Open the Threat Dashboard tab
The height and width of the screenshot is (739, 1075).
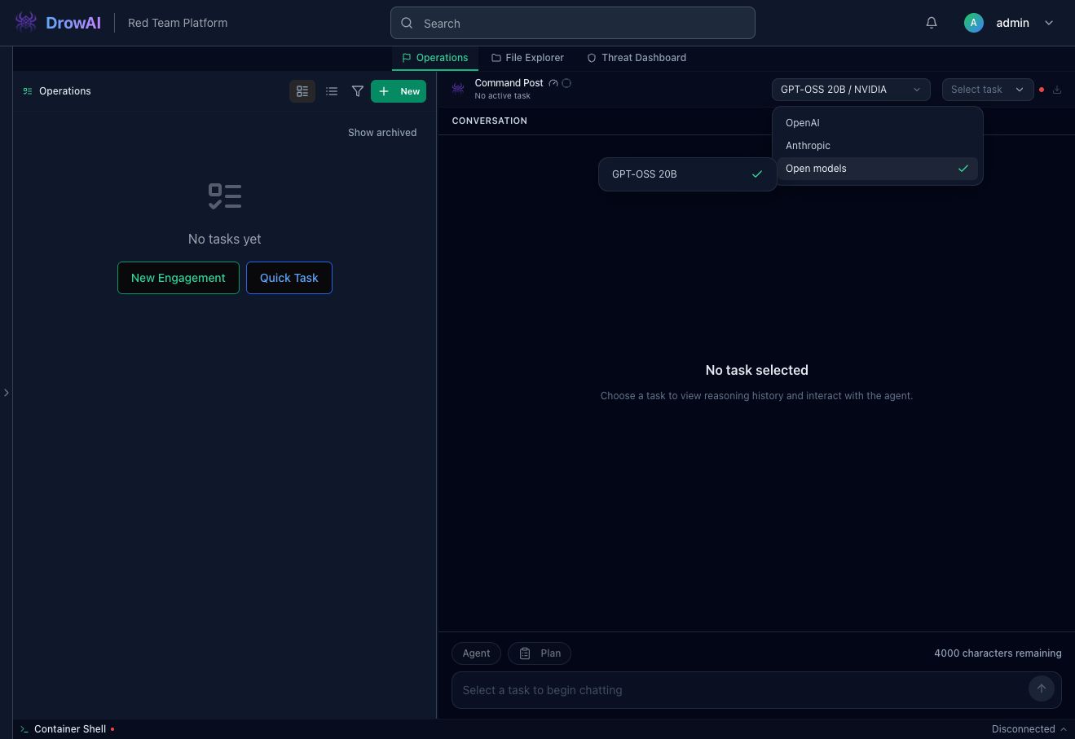pos(637,58)
